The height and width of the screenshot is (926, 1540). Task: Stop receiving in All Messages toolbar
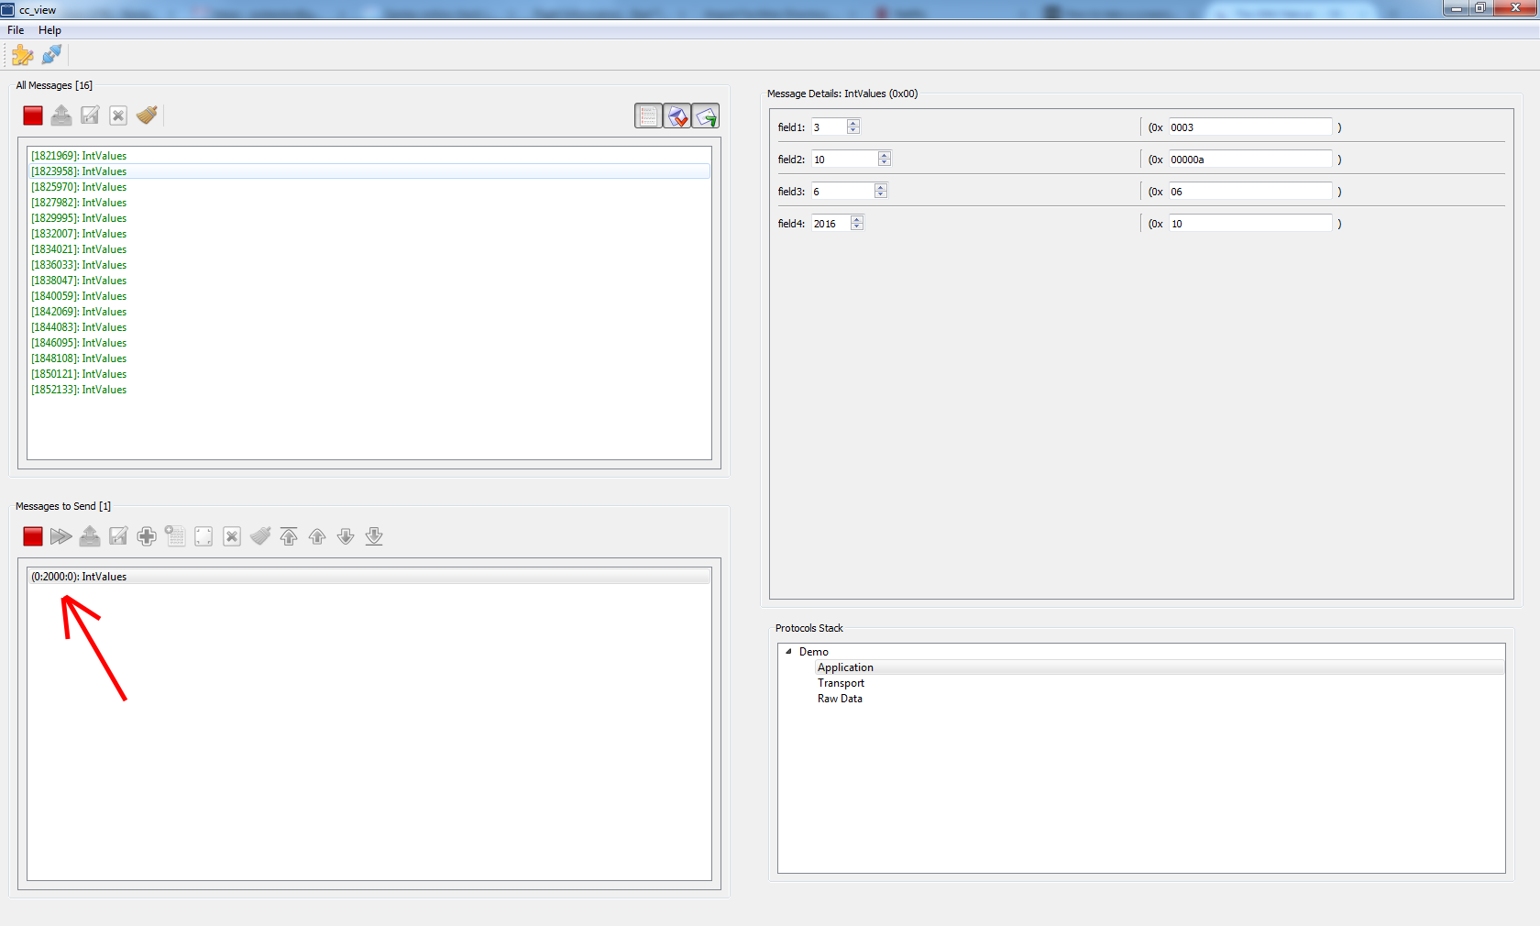[33, 116]
